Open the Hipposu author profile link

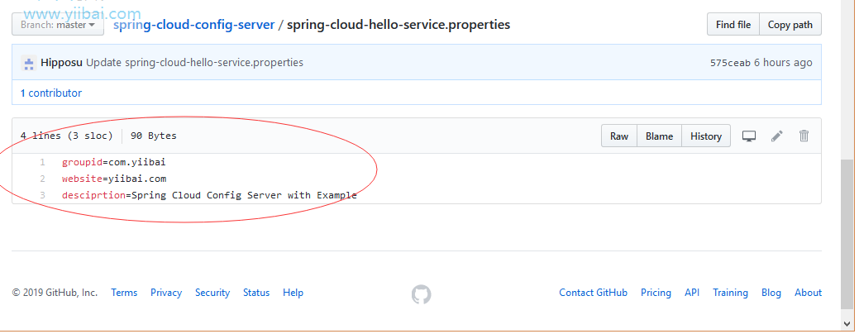(x=61, y=63)
